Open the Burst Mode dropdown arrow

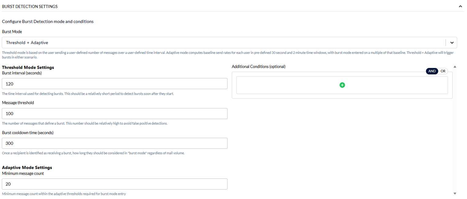coord(452,43)
